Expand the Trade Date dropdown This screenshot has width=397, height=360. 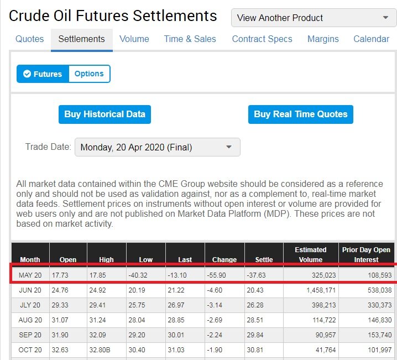click(157, 147)
